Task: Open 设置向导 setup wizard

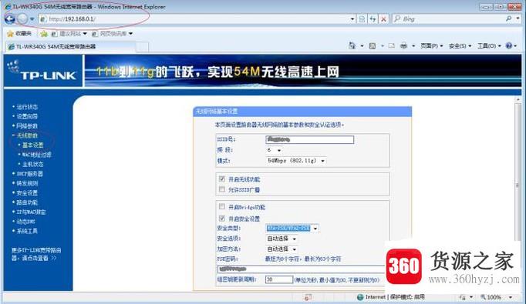Action: (x=27, y=116)
